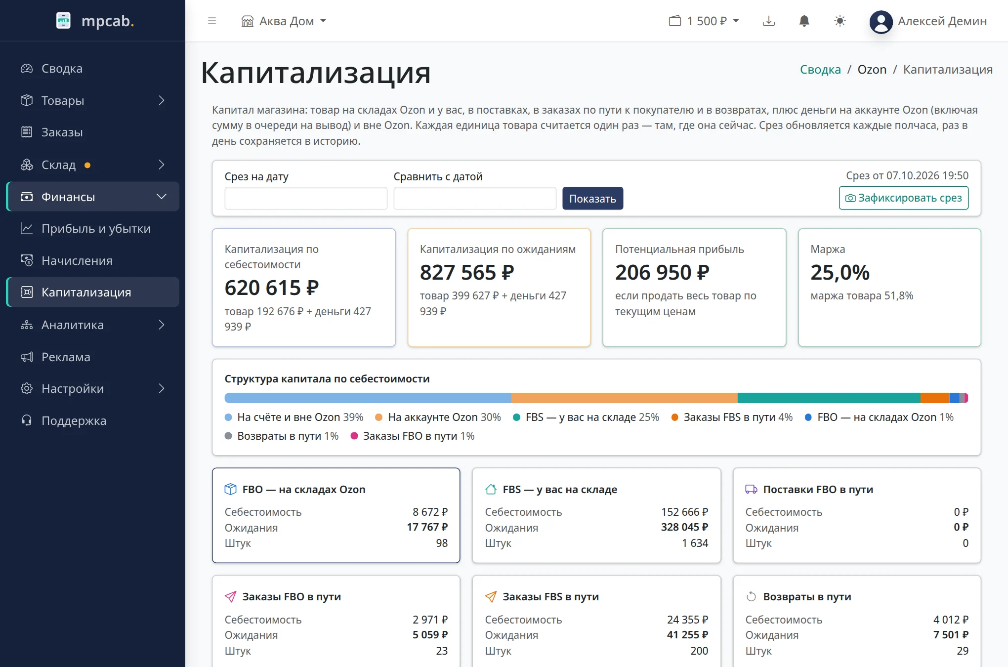Open notifications bell
1008x667 pixels.
804,21
